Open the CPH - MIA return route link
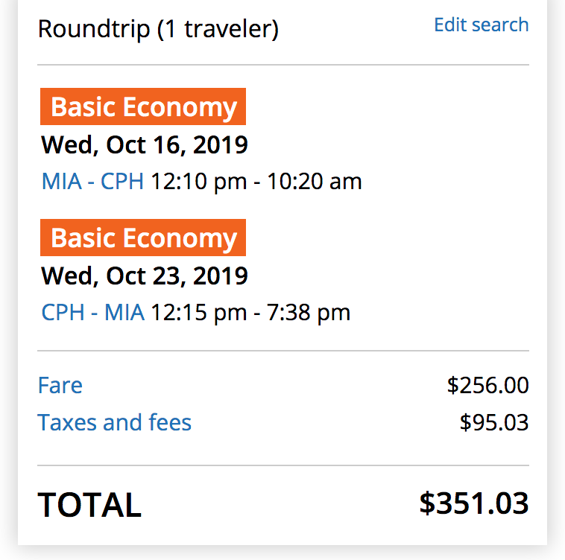This screenshot has height=560, width=565. (x=93, y=312)
